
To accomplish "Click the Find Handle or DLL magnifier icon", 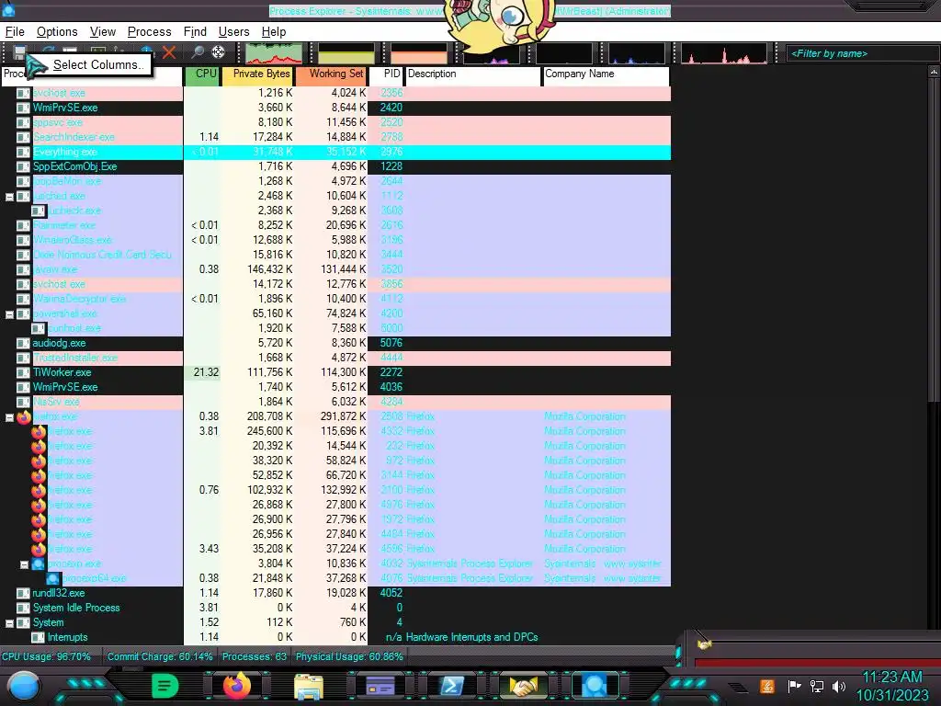I will coord(198,52).
